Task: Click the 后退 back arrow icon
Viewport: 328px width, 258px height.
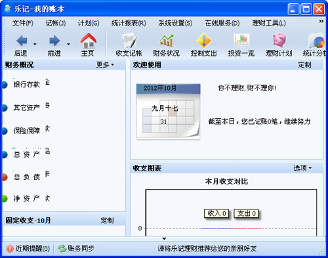Action: tap(22, 41)
